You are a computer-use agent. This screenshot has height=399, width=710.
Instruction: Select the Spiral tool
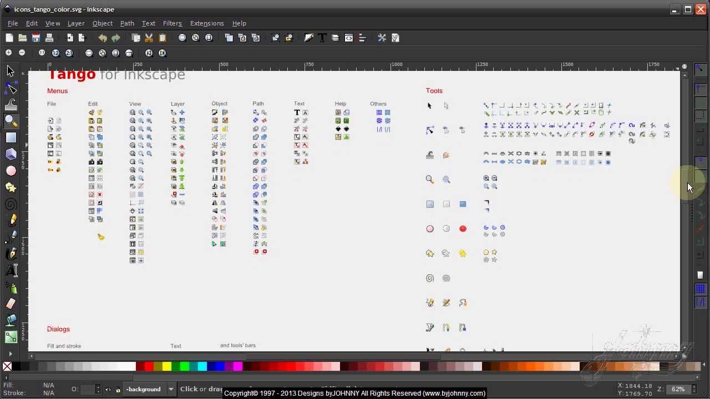coord(11,204)
